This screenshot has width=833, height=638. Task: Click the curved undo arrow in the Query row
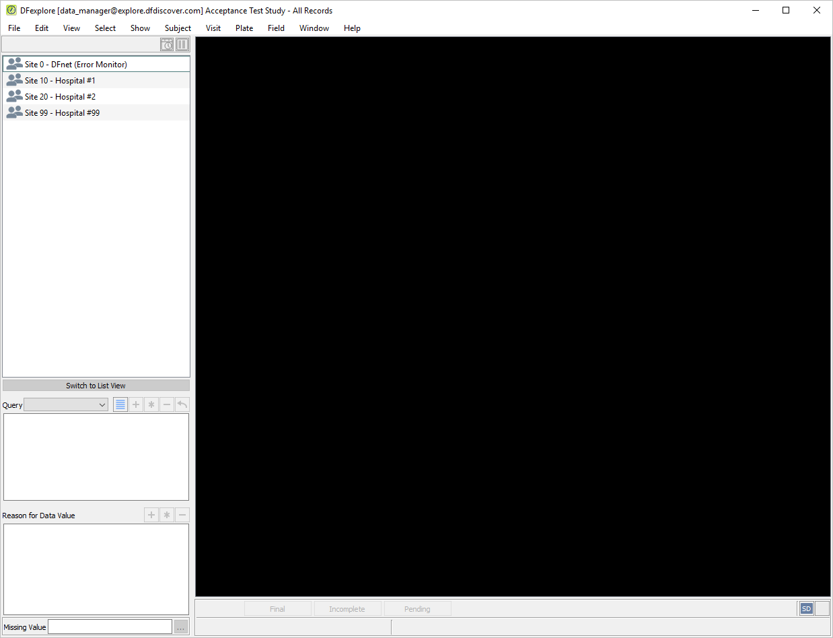pyautogui.click(x=182, y=404)
